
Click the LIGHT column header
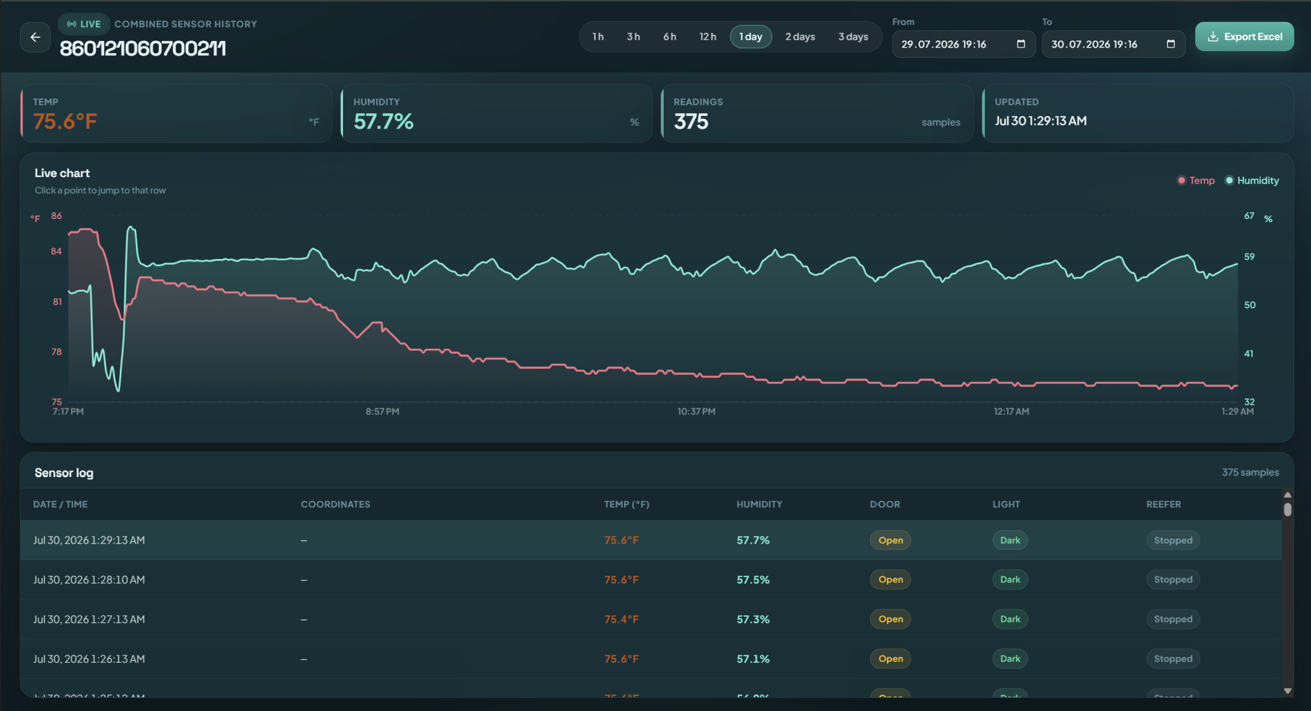tap(1006, 504)
